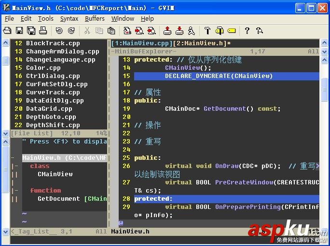Select BlockTrack.cpp in the file list
330x246 pixels.
coord(53,43)
